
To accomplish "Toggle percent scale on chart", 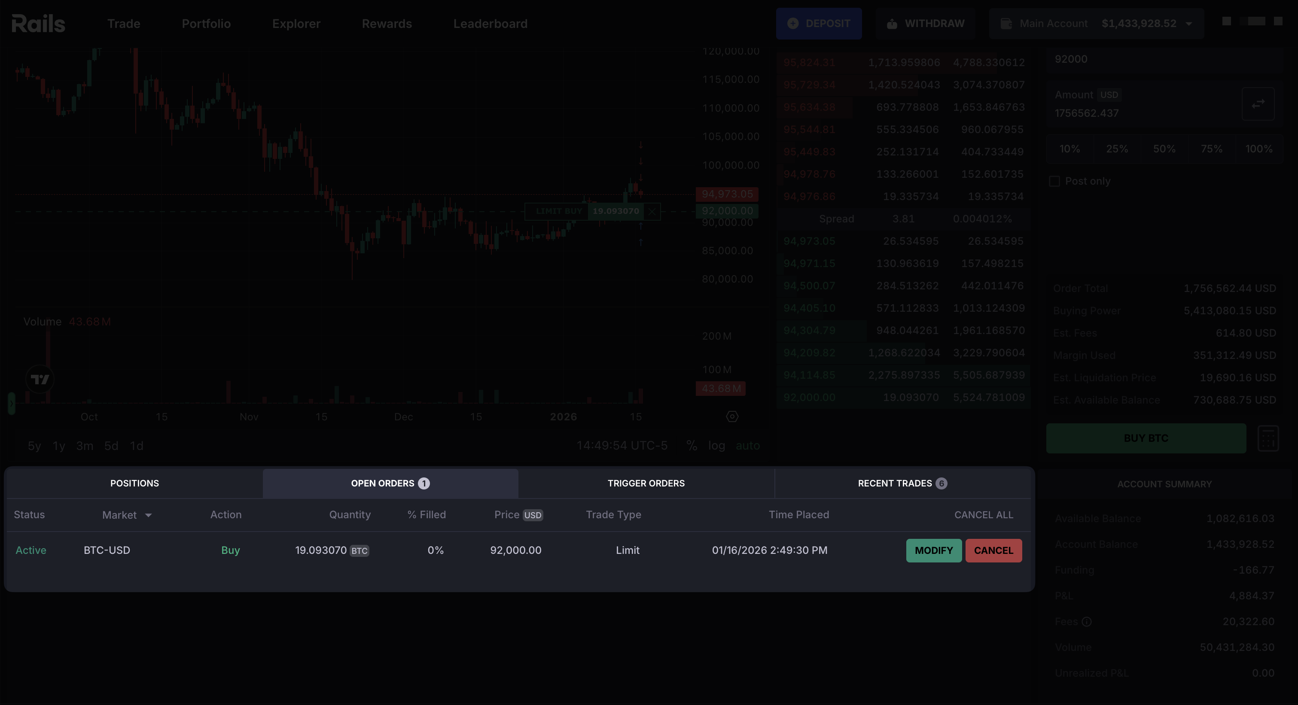I will point(692,446).
